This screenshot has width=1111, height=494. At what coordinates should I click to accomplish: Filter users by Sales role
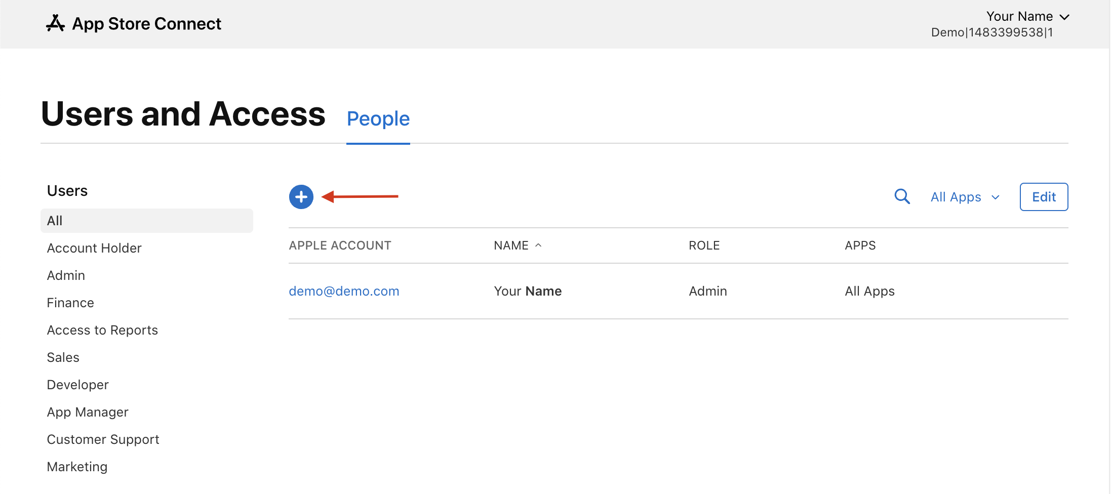click(x=63, y=357)
